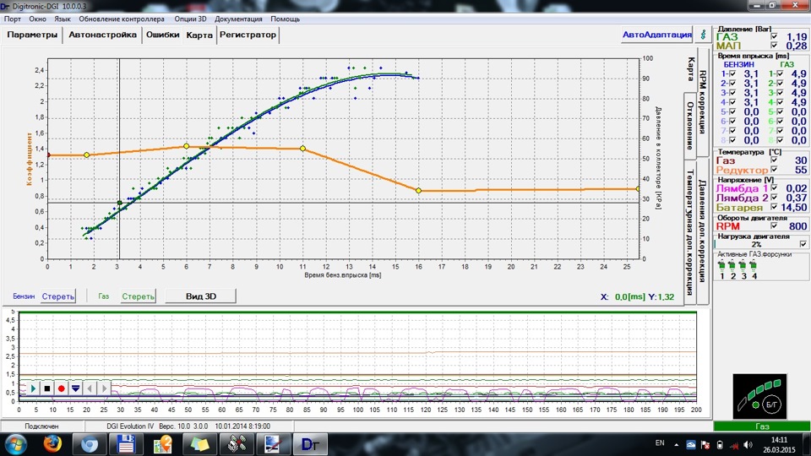The width and height of the screenshot is (811, 456).
Task: Open the Опции 3D menu
Action: click(190, 19)
